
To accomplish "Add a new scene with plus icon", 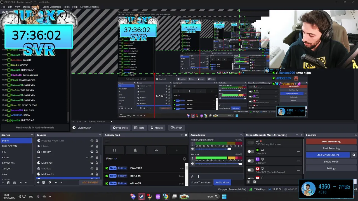I will pos(3,183).
